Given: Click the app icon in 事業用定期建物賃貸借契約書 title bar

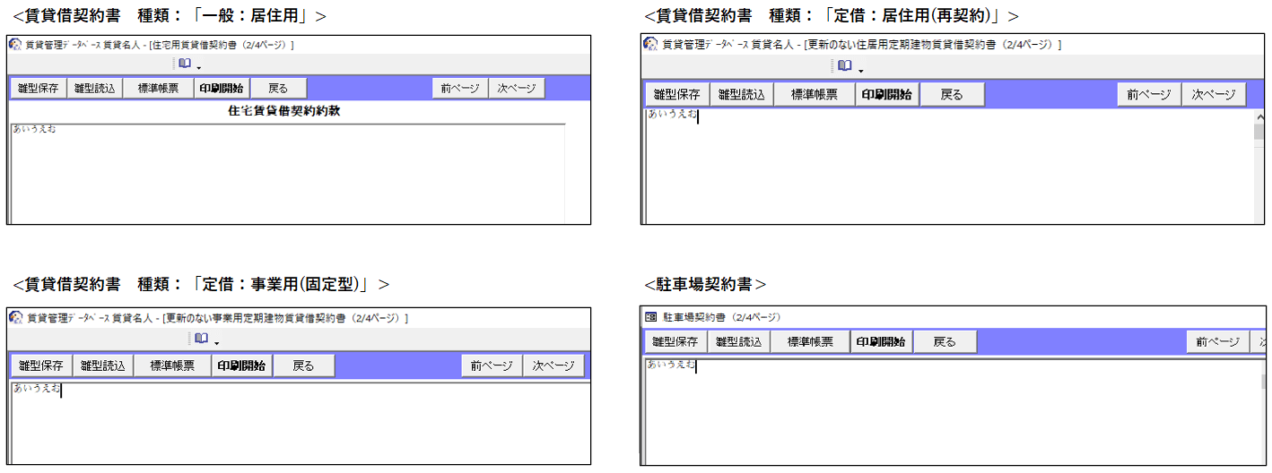Looking at the screenshot, I should pyautogui.click(x=15, y=317).
